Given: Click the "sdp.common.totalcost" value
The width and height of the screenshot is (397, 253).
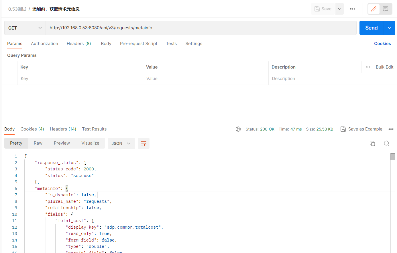Looking at the screenshot, I should [x=133, y=227].
